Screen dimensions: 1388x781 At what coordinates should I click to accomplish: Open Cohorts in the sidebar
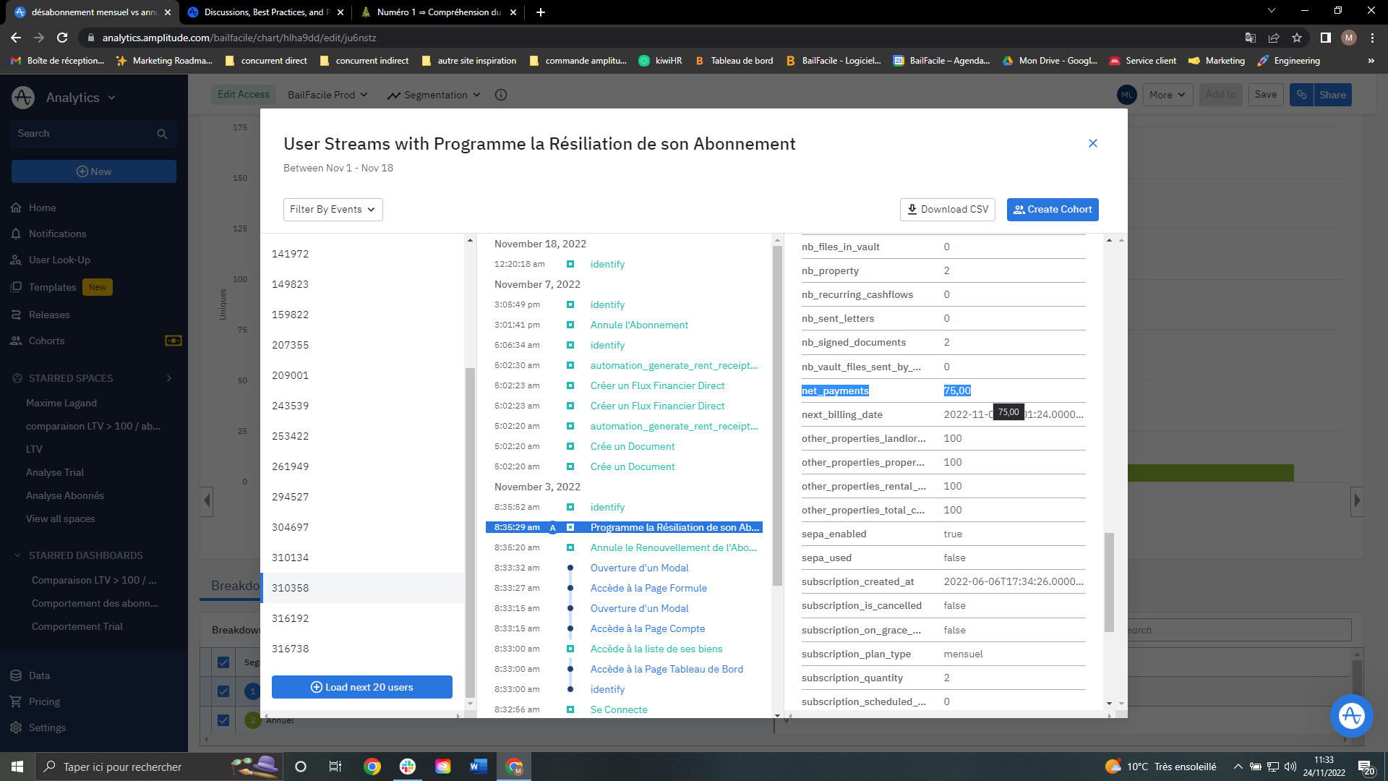pyautogui.click(x=46, y=341)
